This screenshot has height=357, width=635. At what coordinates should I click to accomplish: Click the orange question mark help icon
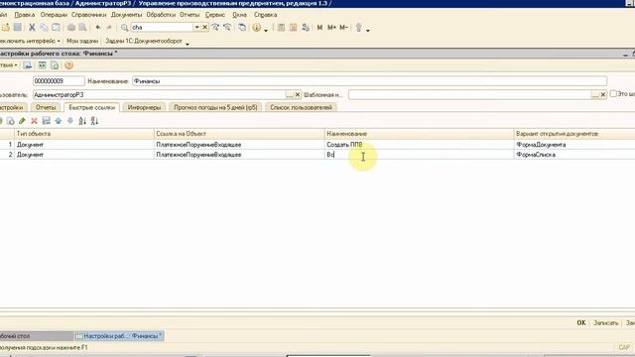click(x=68, y=65)
